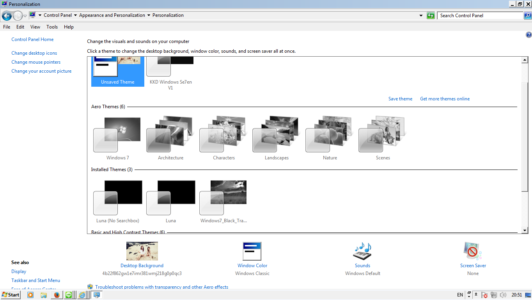The height and width of the screenshot is (300, 532).
Task: Click the Search Control Panel box
Action: click(x=480, y=16)
